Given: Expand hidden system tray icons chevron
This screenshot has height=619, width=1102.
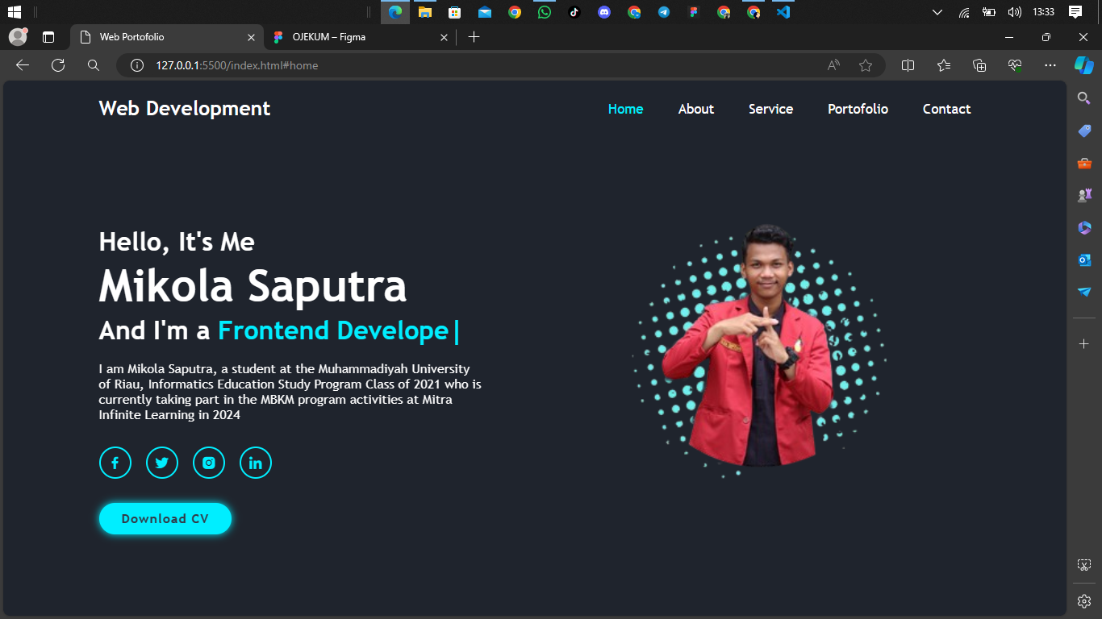Looking at the screenshot, I should tap(937, 12).
